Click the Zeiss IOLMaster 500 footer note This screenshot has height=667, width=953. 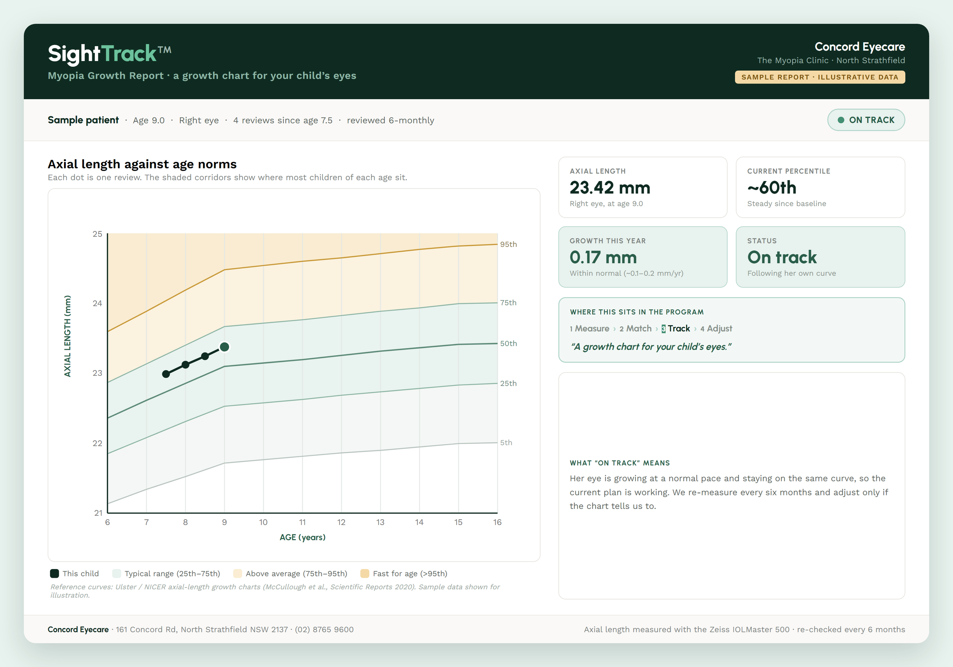(744, 629)
